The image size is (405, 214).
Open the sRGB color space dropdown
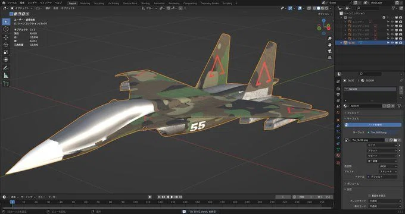(388, 166)
